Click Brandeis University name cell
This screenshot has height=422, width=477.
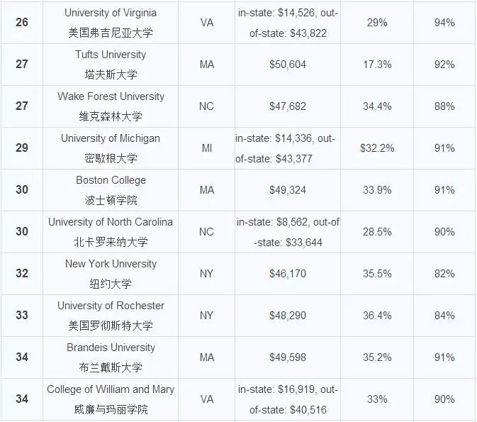point(111,357)
